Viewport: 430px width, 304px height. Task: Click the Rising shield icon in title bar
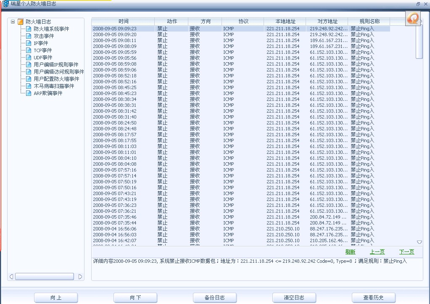click(x=5, y=3)
